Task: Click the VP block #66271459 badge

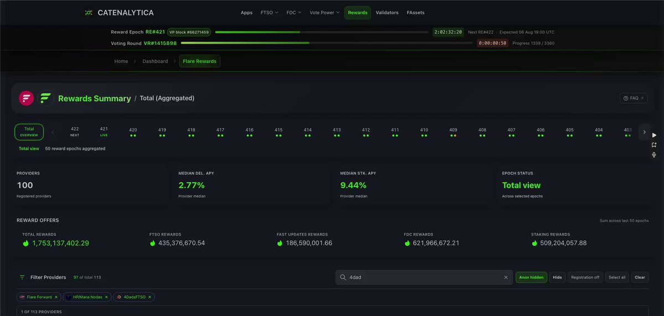Action: (189, 32)
